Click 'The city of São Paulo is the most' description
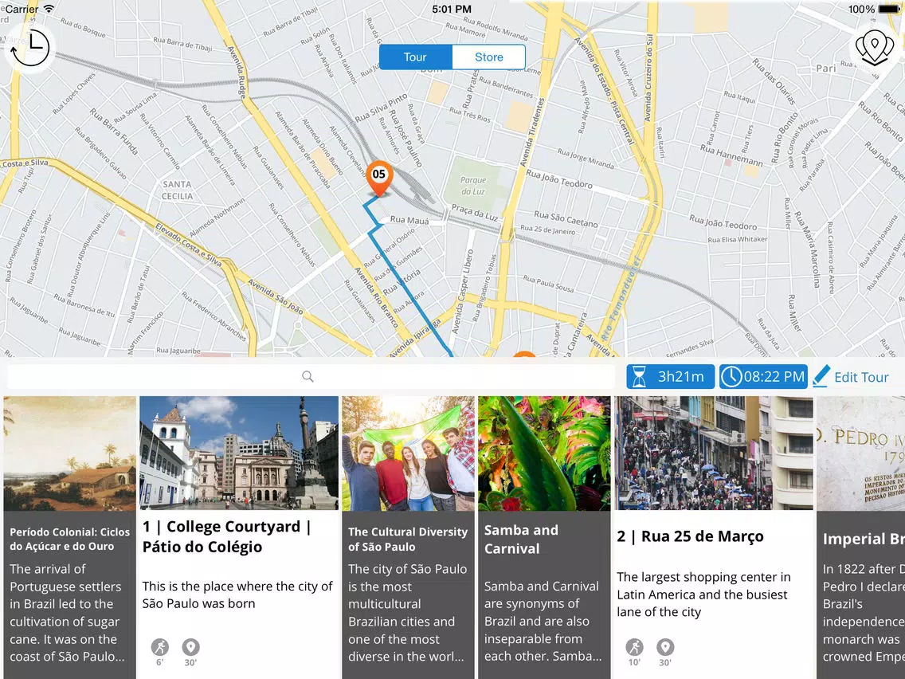Image resolution: width=905 pixels, height=679 pixels. click(407, 613)
